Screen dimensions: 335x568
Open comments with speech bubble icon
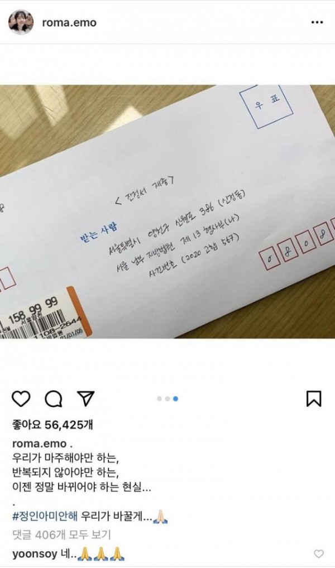pos(53,399)
